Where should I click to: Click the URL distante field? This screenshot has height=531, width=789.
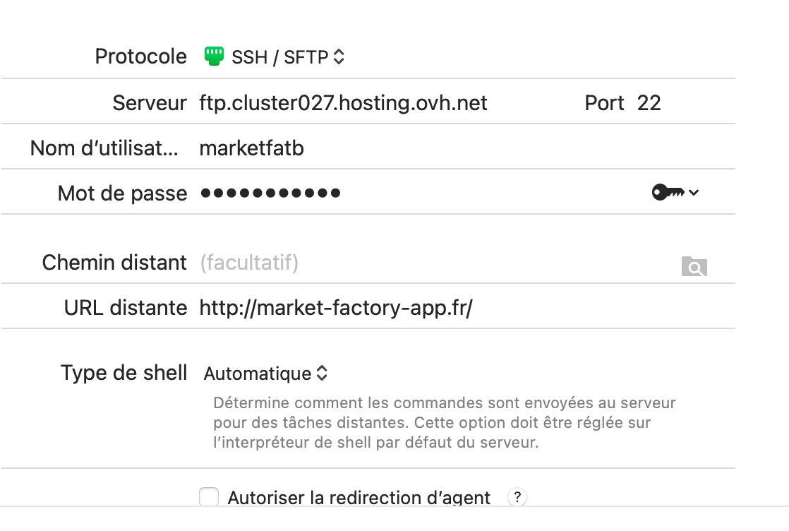pos(336,308)
